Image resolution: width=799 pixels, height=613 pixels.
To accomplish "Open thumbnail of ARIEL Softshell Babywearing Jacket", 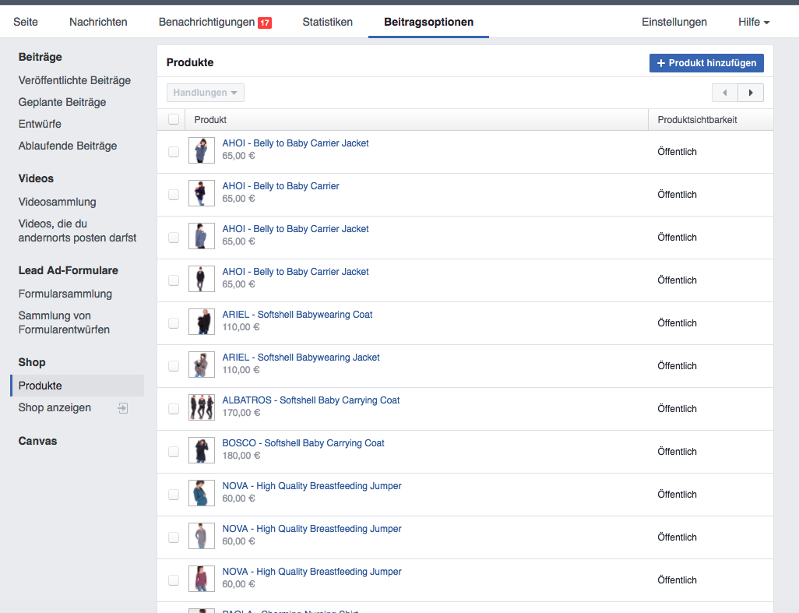I will 201,365.
